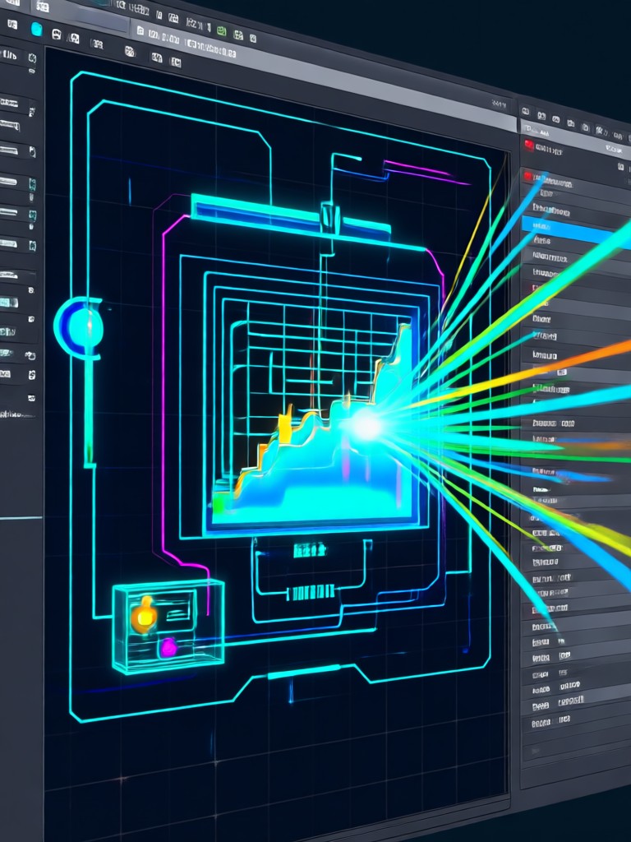This screenshot has height=842, width=631.
Task: Select the magenta glowing orb in cyan box
Action: click(169, 648)
